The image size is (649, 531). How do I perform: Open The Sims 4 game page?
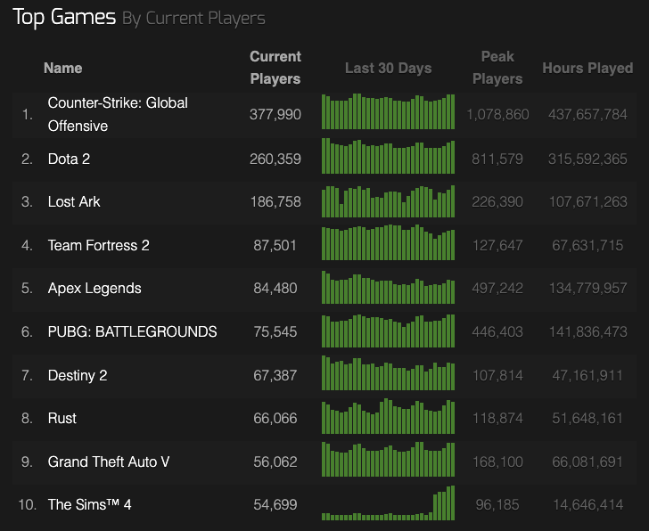pyautogui.click(x=89, y=504)
